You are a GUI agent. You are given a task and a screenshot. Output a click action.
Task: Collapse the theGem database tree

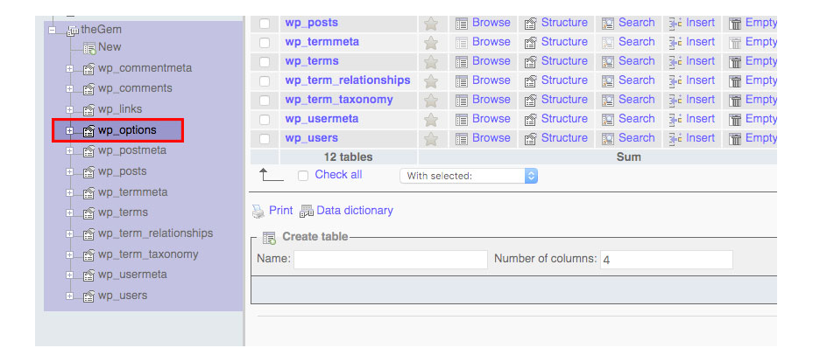[55, 30]
